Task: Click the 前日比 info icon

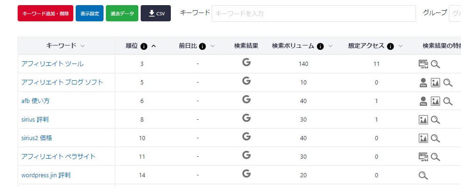Action: (x=203, y=46)
